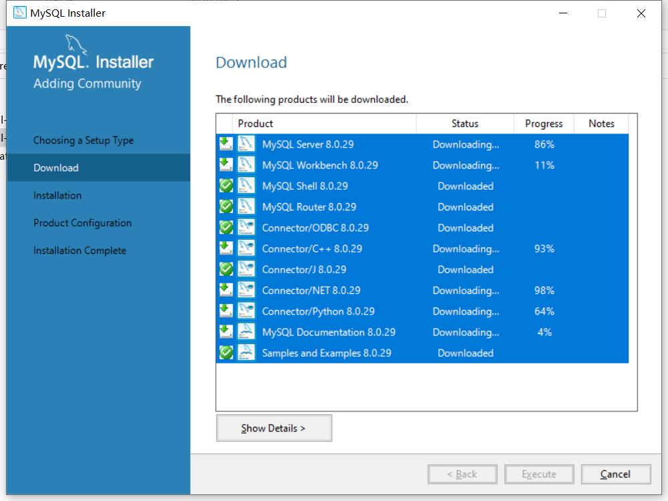Click the 98% progress of Connector/NET
Screen dimensions: 668x501
point(544,291)
